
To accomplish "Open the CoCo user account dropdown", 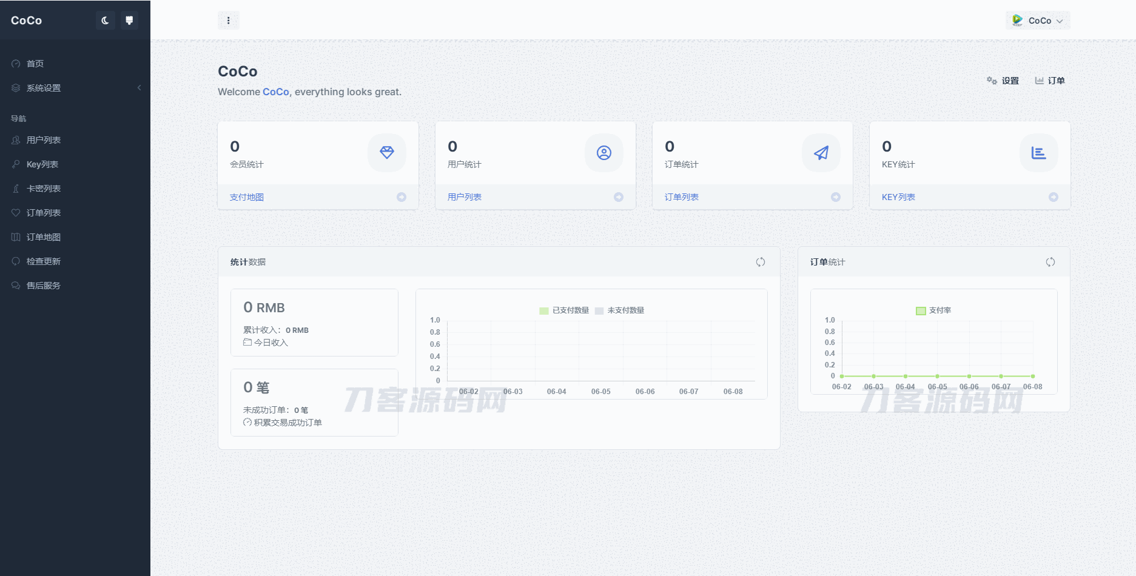I will point(1038,21).
